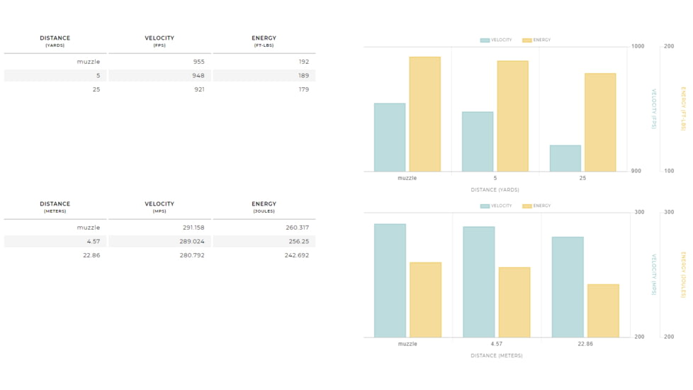Click the 22.86 meters velocity bar
The width and height of the screenshot is (693, 390).
pyautogui.click(x=568, y=287)
